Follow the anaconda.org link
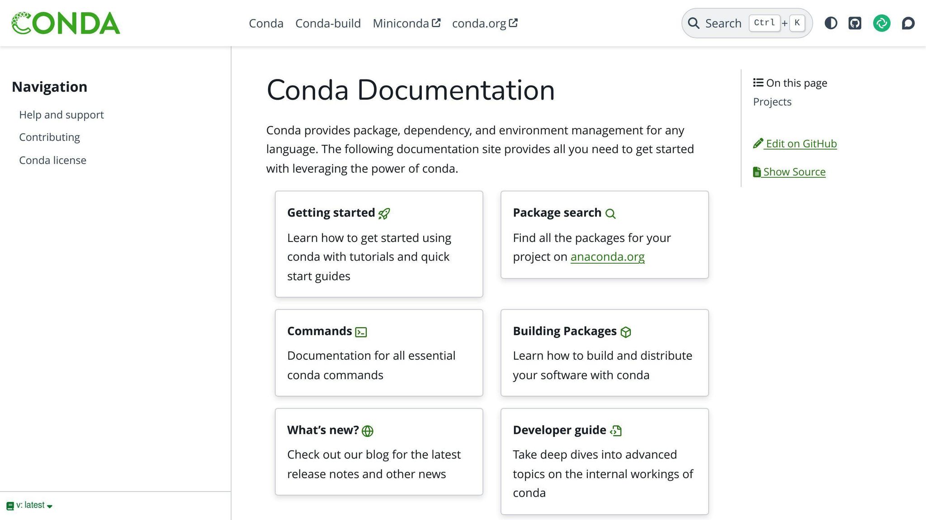 (x=607, y=256)
